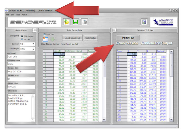Click the Calc Setup button

(91, 38)
